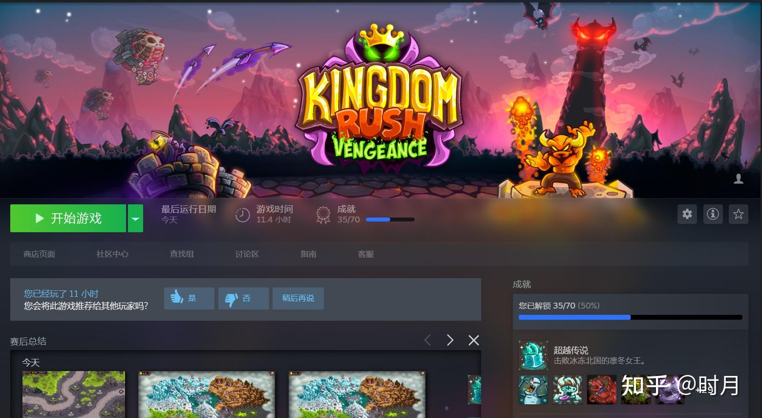The image size is (762, 418).
Task: Select the 客服 tab
Action: pos(366,254)
